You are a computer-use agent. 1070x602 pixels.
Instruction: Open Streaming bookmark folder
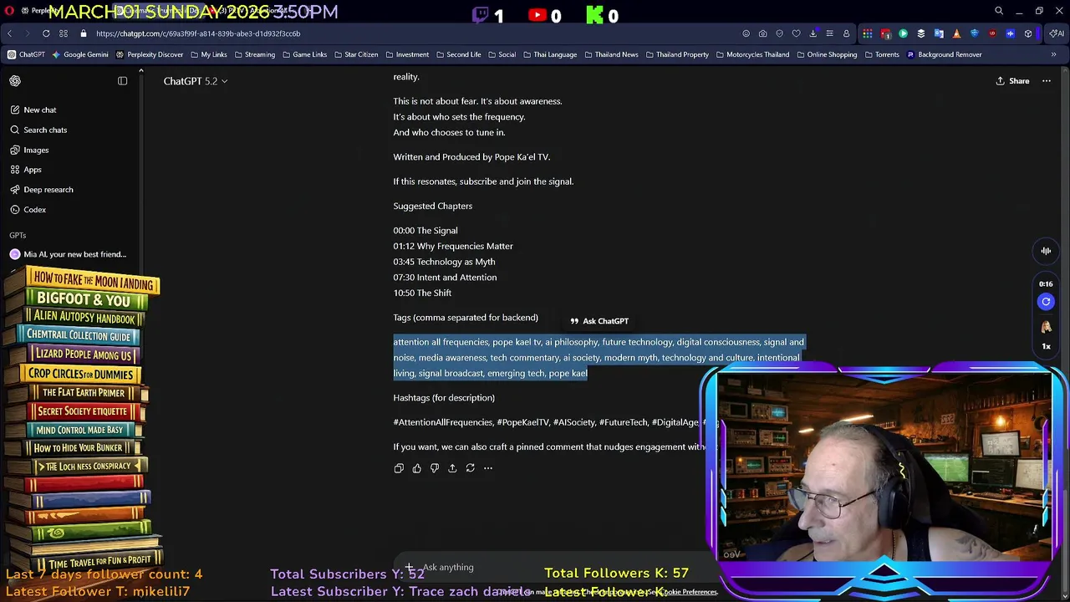254,54
